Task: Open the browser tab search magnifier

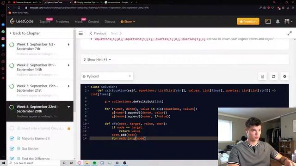Action: 274,2
